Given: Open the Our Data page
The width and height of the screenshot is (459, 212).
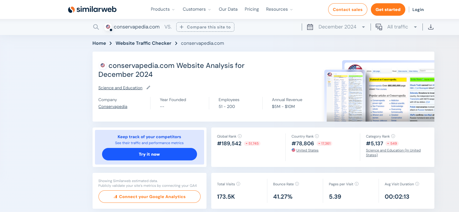Looking at the screenshot, I should pos(228,9).
